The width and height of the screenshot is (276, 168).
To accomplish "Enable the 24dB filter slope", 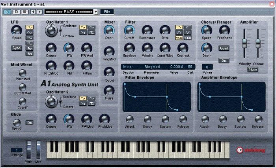I will click(187, 38).
